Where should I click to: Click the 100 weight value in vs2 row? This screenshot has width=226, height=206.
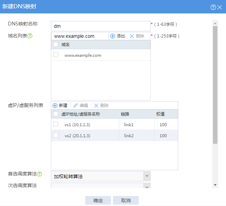point(163,136)
